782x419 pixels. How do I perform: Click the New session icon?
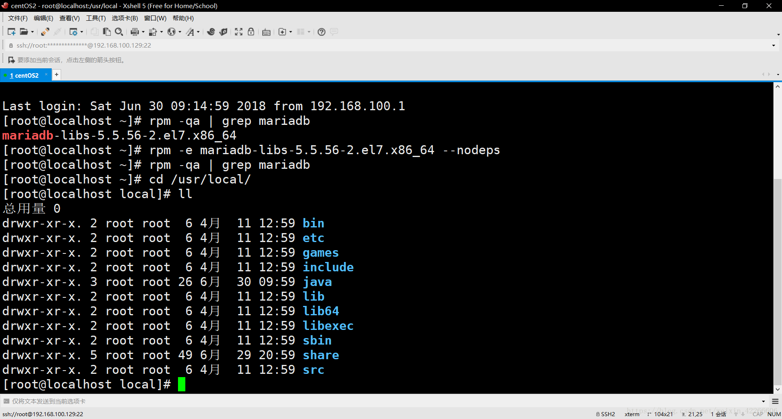(11, 32)
